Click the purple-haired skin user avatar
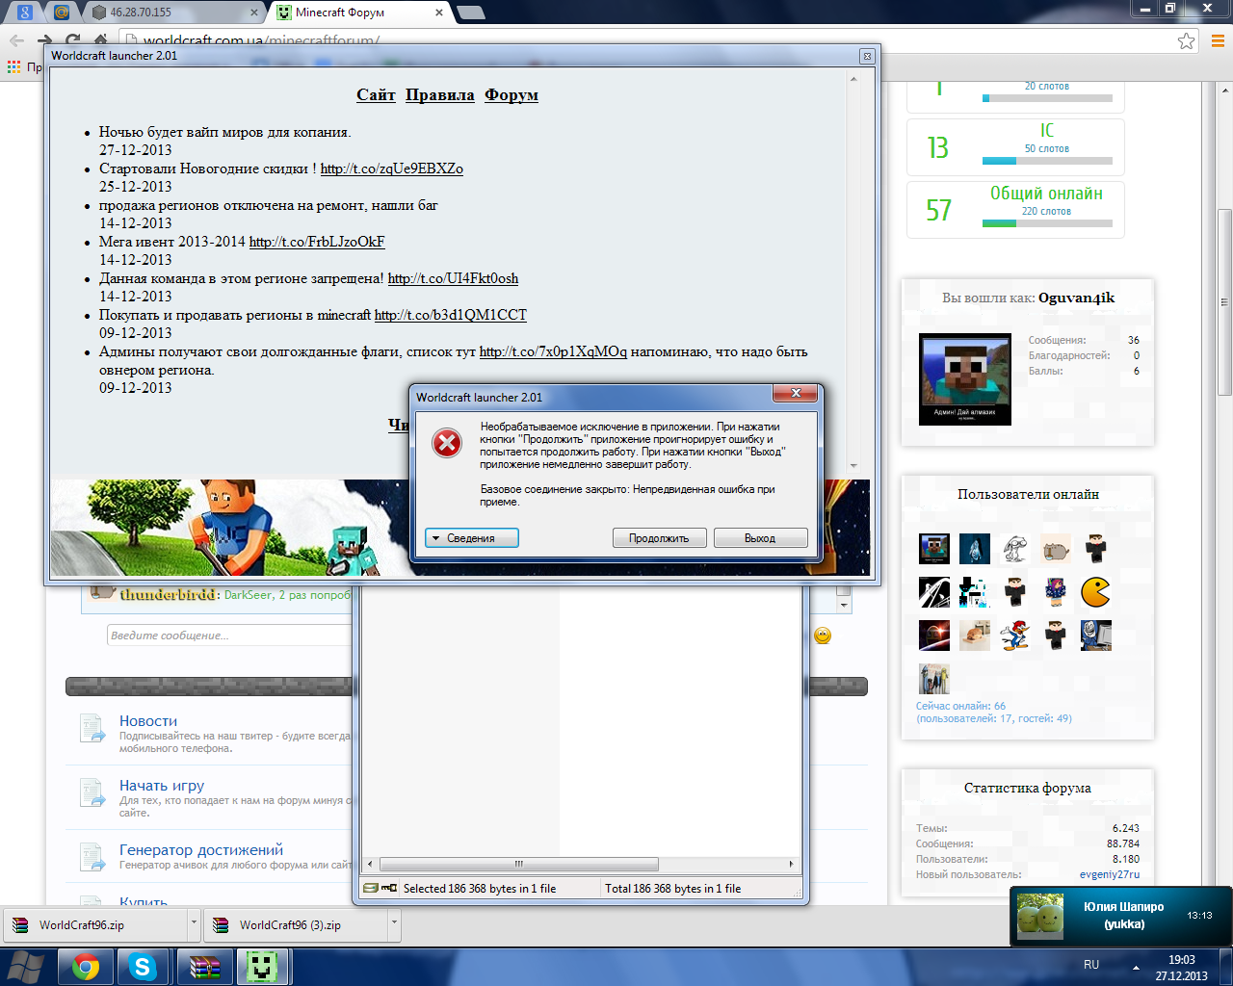The width and height of the screenshot is (1233, 986). tap(1056, 592)
